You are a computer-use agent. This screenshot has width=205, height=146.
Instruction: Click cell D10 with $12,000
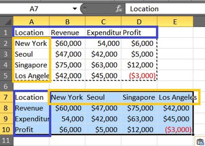139,129
